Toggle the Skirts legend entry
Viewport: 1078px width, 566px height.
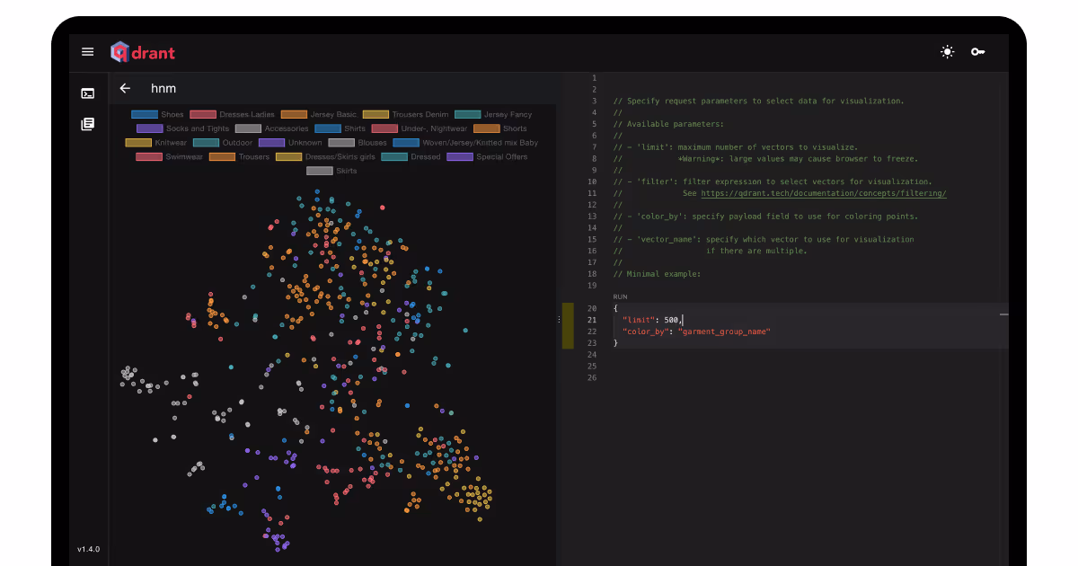pyautogui.click(x=331, y=171)
